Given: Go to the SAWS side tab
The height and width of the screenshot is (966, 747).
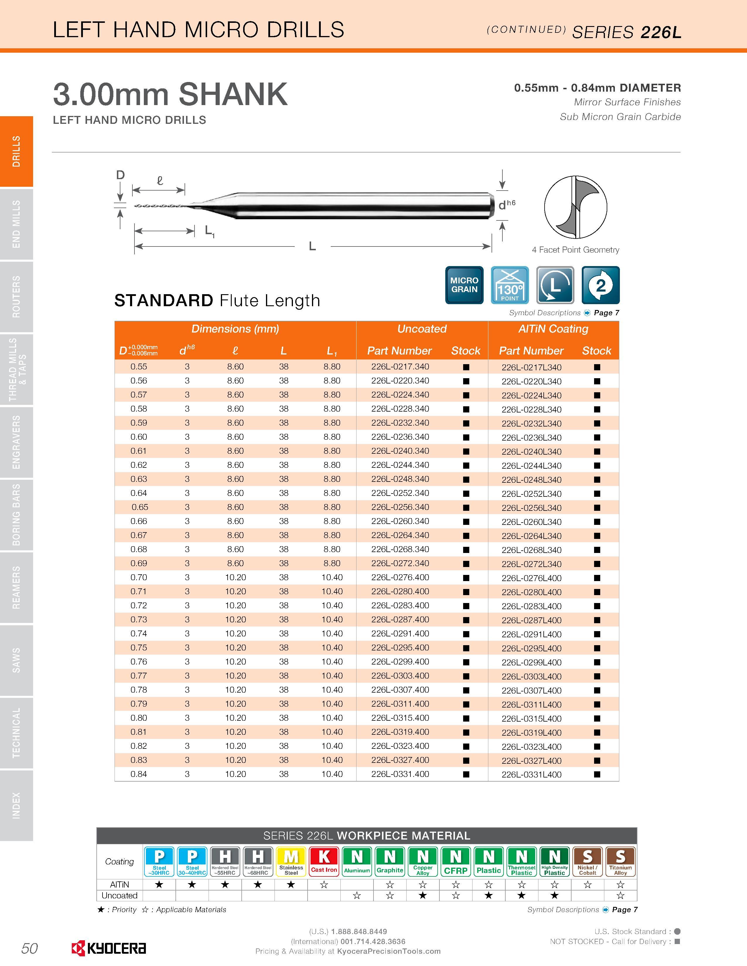Looking at the screenshot, I should point(16,660).
